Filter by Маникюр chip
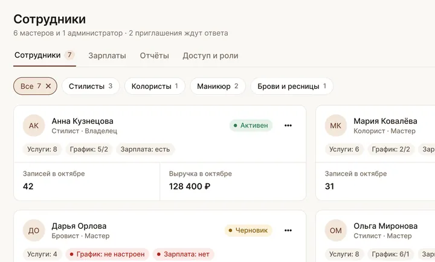 [x=217, y=86]
